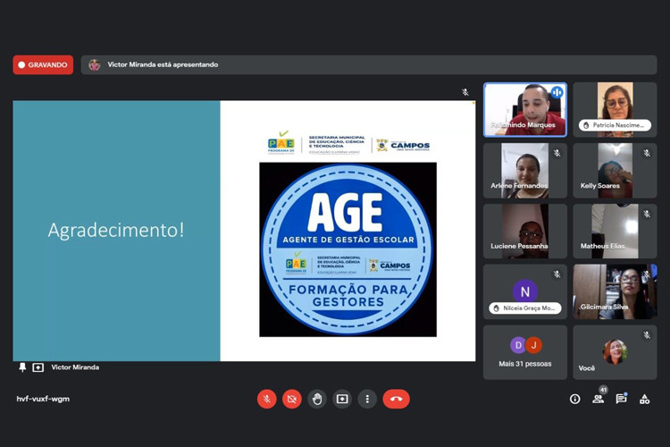Click the participant count badge showing 41
This screenshot has width=670, height=447.
tap(603, 390)
